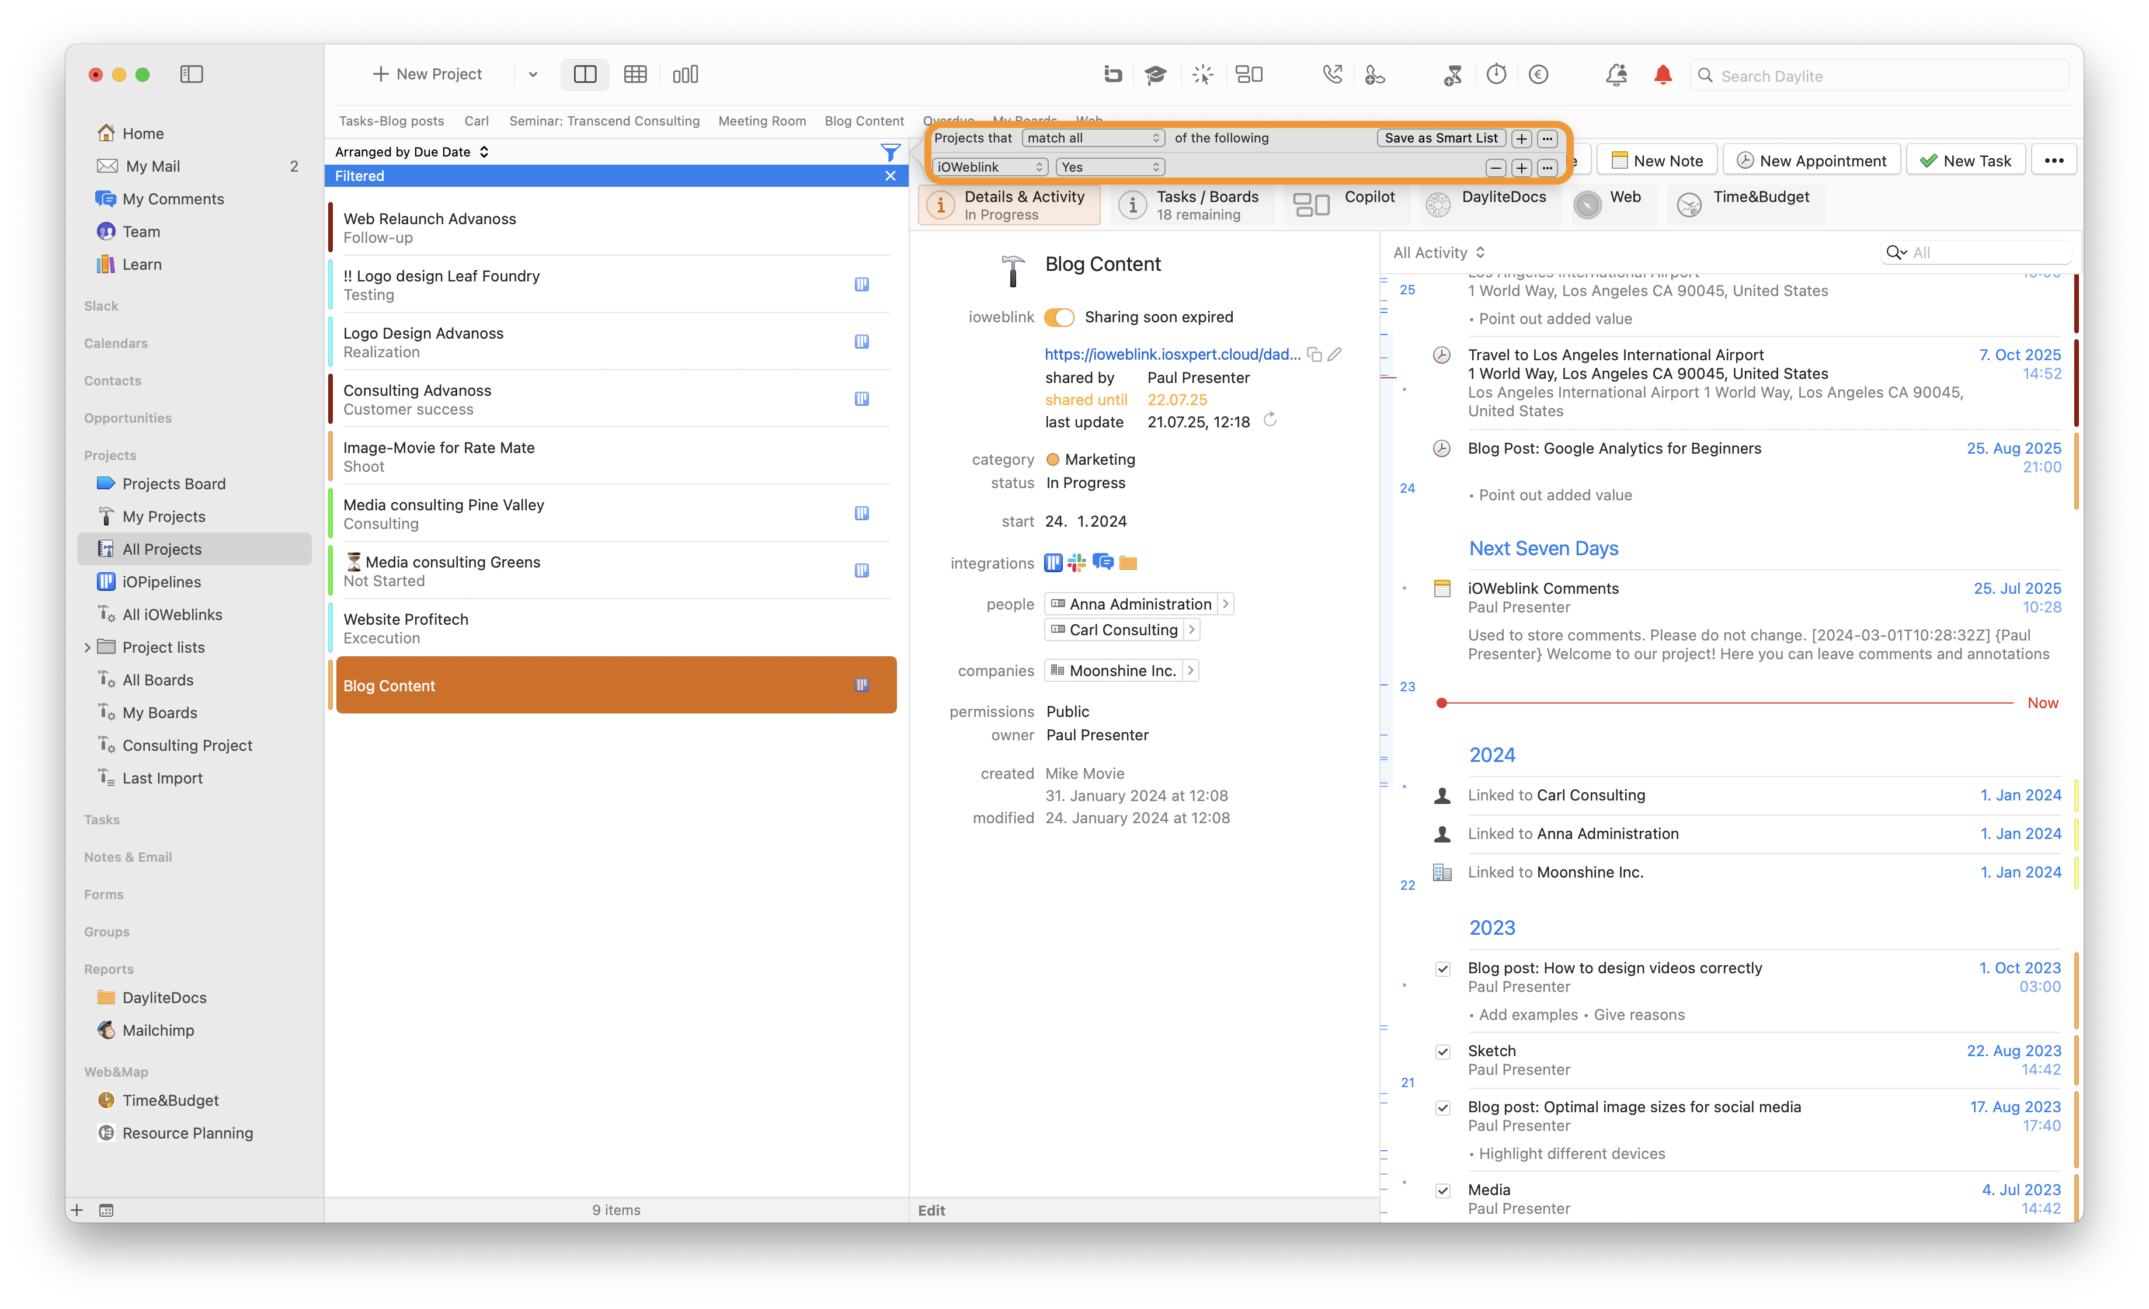Viewport: 2149px width, 1309px height.
Task: Switch to split column view icon
Action: (585, 74)
